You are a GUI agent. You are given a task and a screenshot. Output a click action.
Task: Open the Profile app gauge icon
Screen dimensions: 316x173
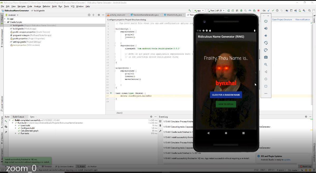tap(250, 11)
